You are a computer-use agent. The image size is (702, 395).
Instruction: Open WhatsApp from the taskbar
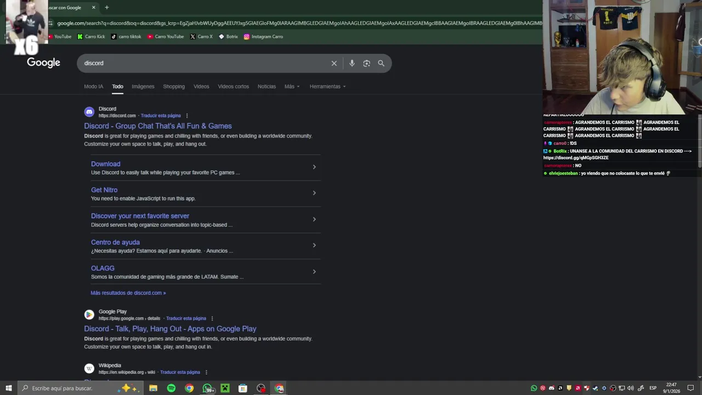click(208, 388)
